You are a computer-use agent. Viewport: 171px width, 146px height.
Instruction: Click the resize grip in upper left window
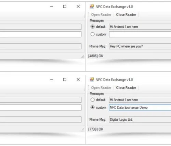[x=83, y=57]
